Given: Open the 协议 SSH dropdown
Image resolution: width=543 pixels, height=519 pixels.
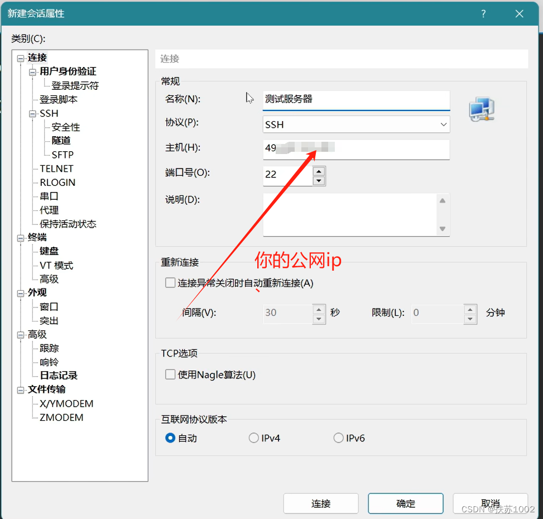Looking at the screenshot, I should (357, 124).
